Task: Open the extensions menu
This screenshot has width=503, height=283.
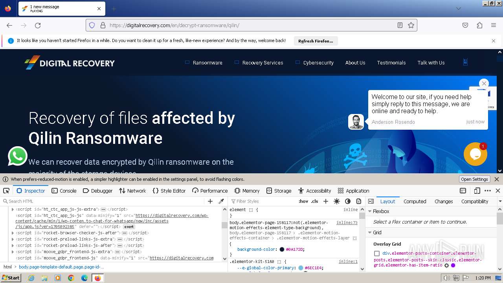Action: (479, 25)
